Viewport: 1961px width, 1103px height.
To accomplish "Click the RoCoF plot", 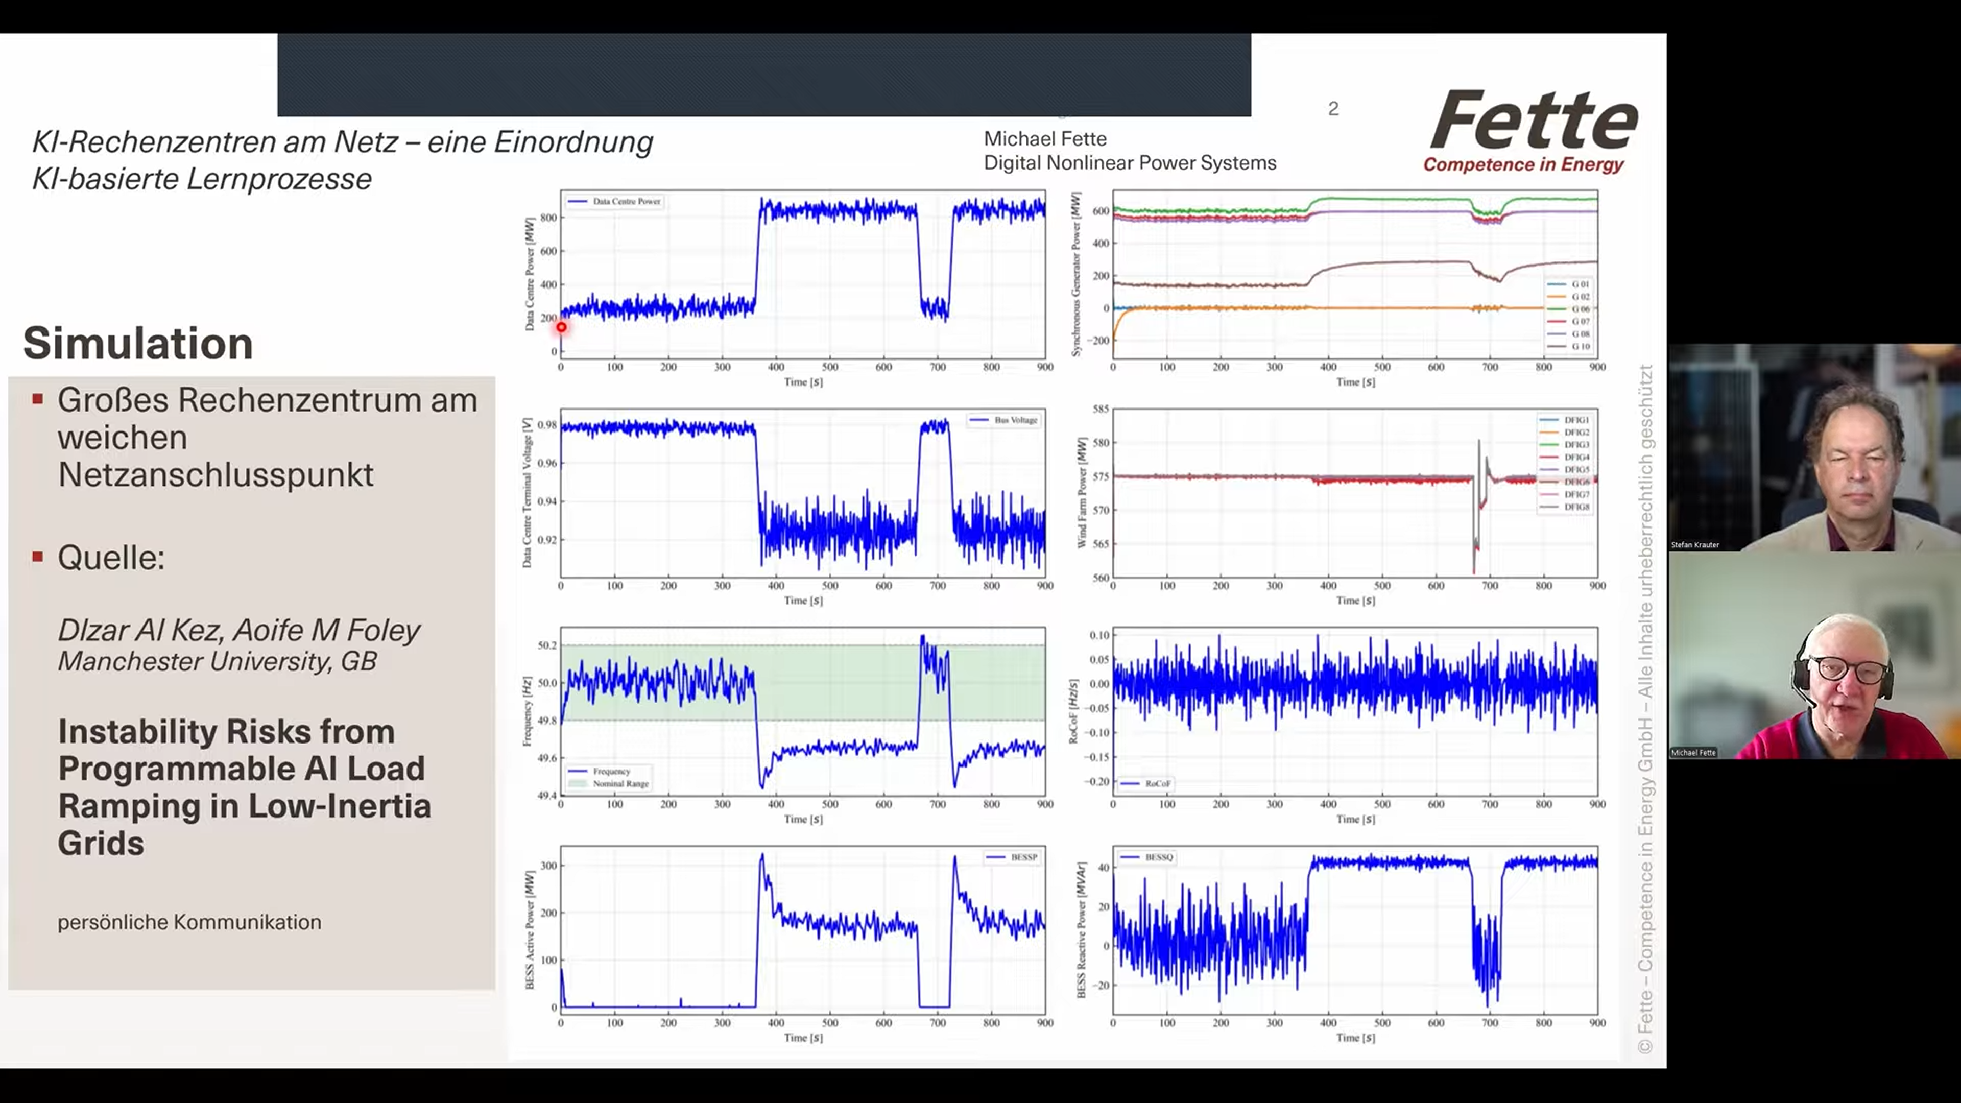I will [1355, 711].
